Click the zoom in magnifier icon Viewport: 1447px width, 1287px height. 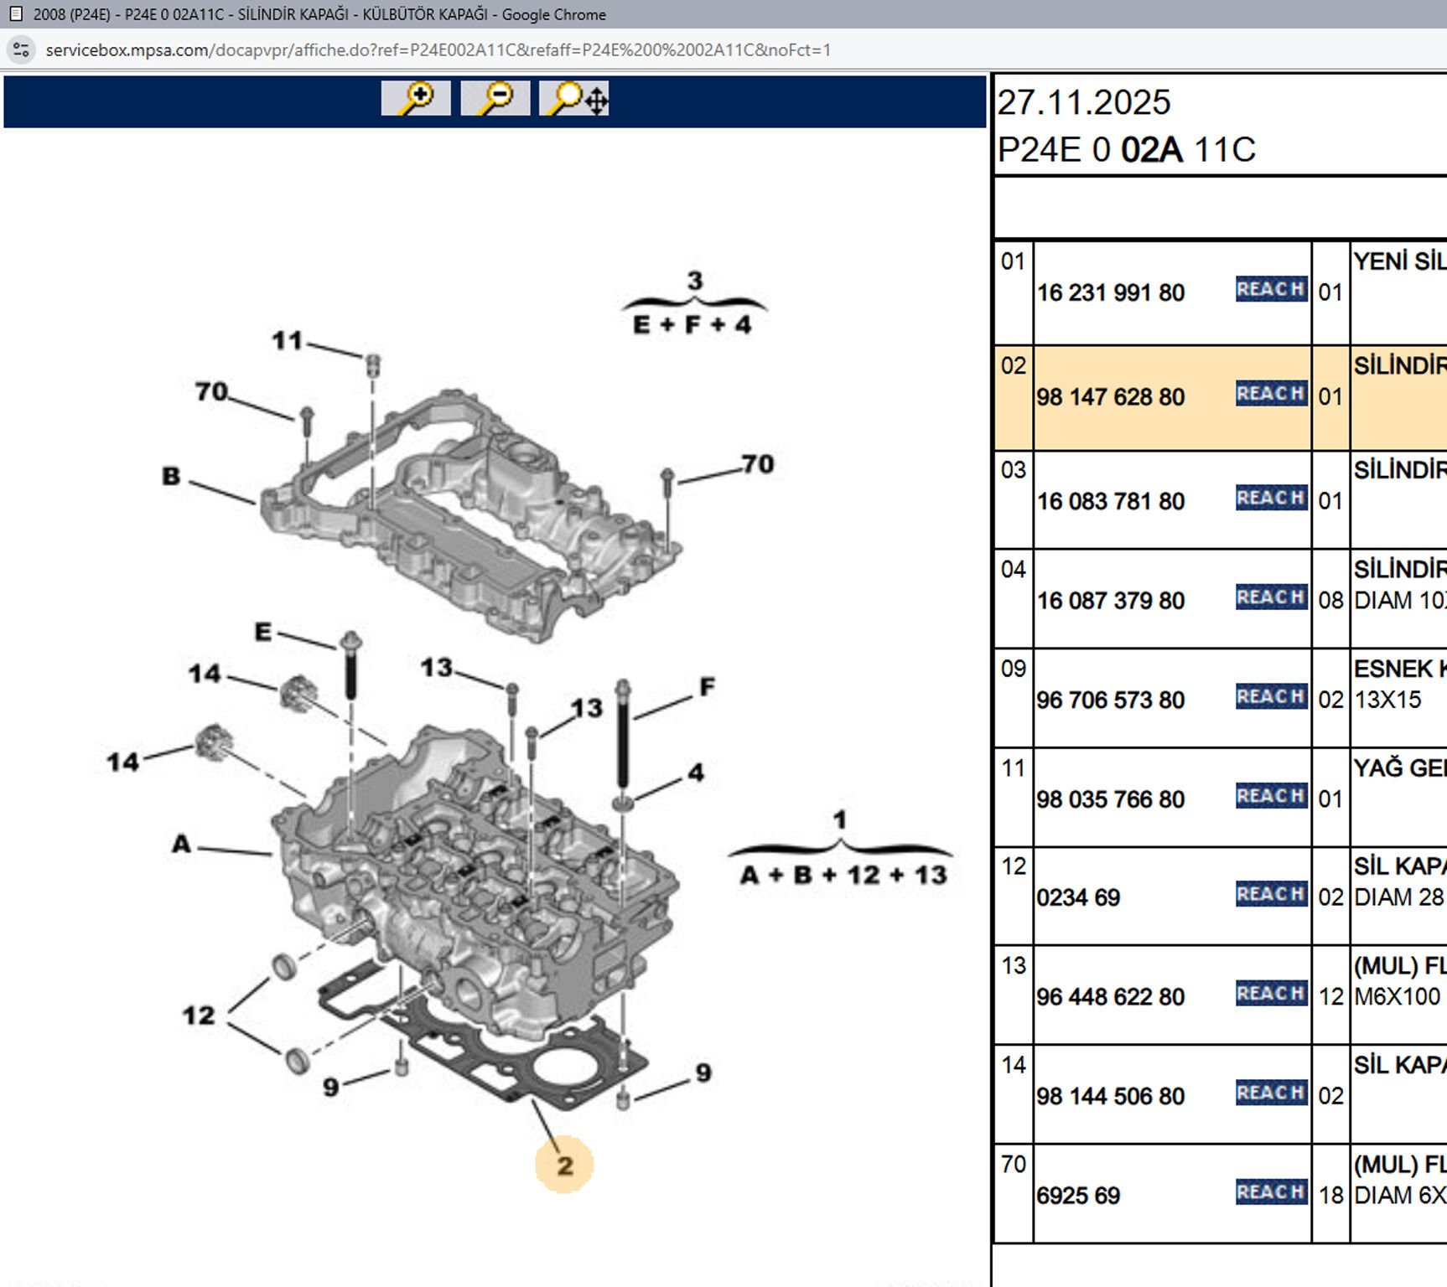(x=416, y=99)
